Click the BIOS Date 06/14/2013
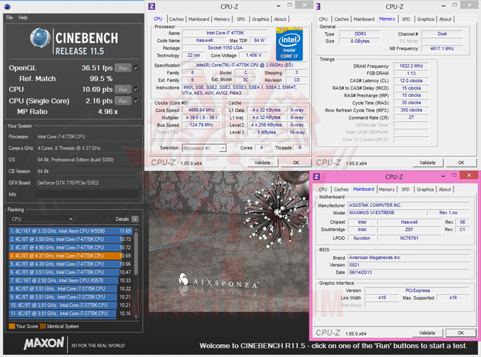Image resolution: width=481 pixels, height=357 pixels. tap(409, 272)
